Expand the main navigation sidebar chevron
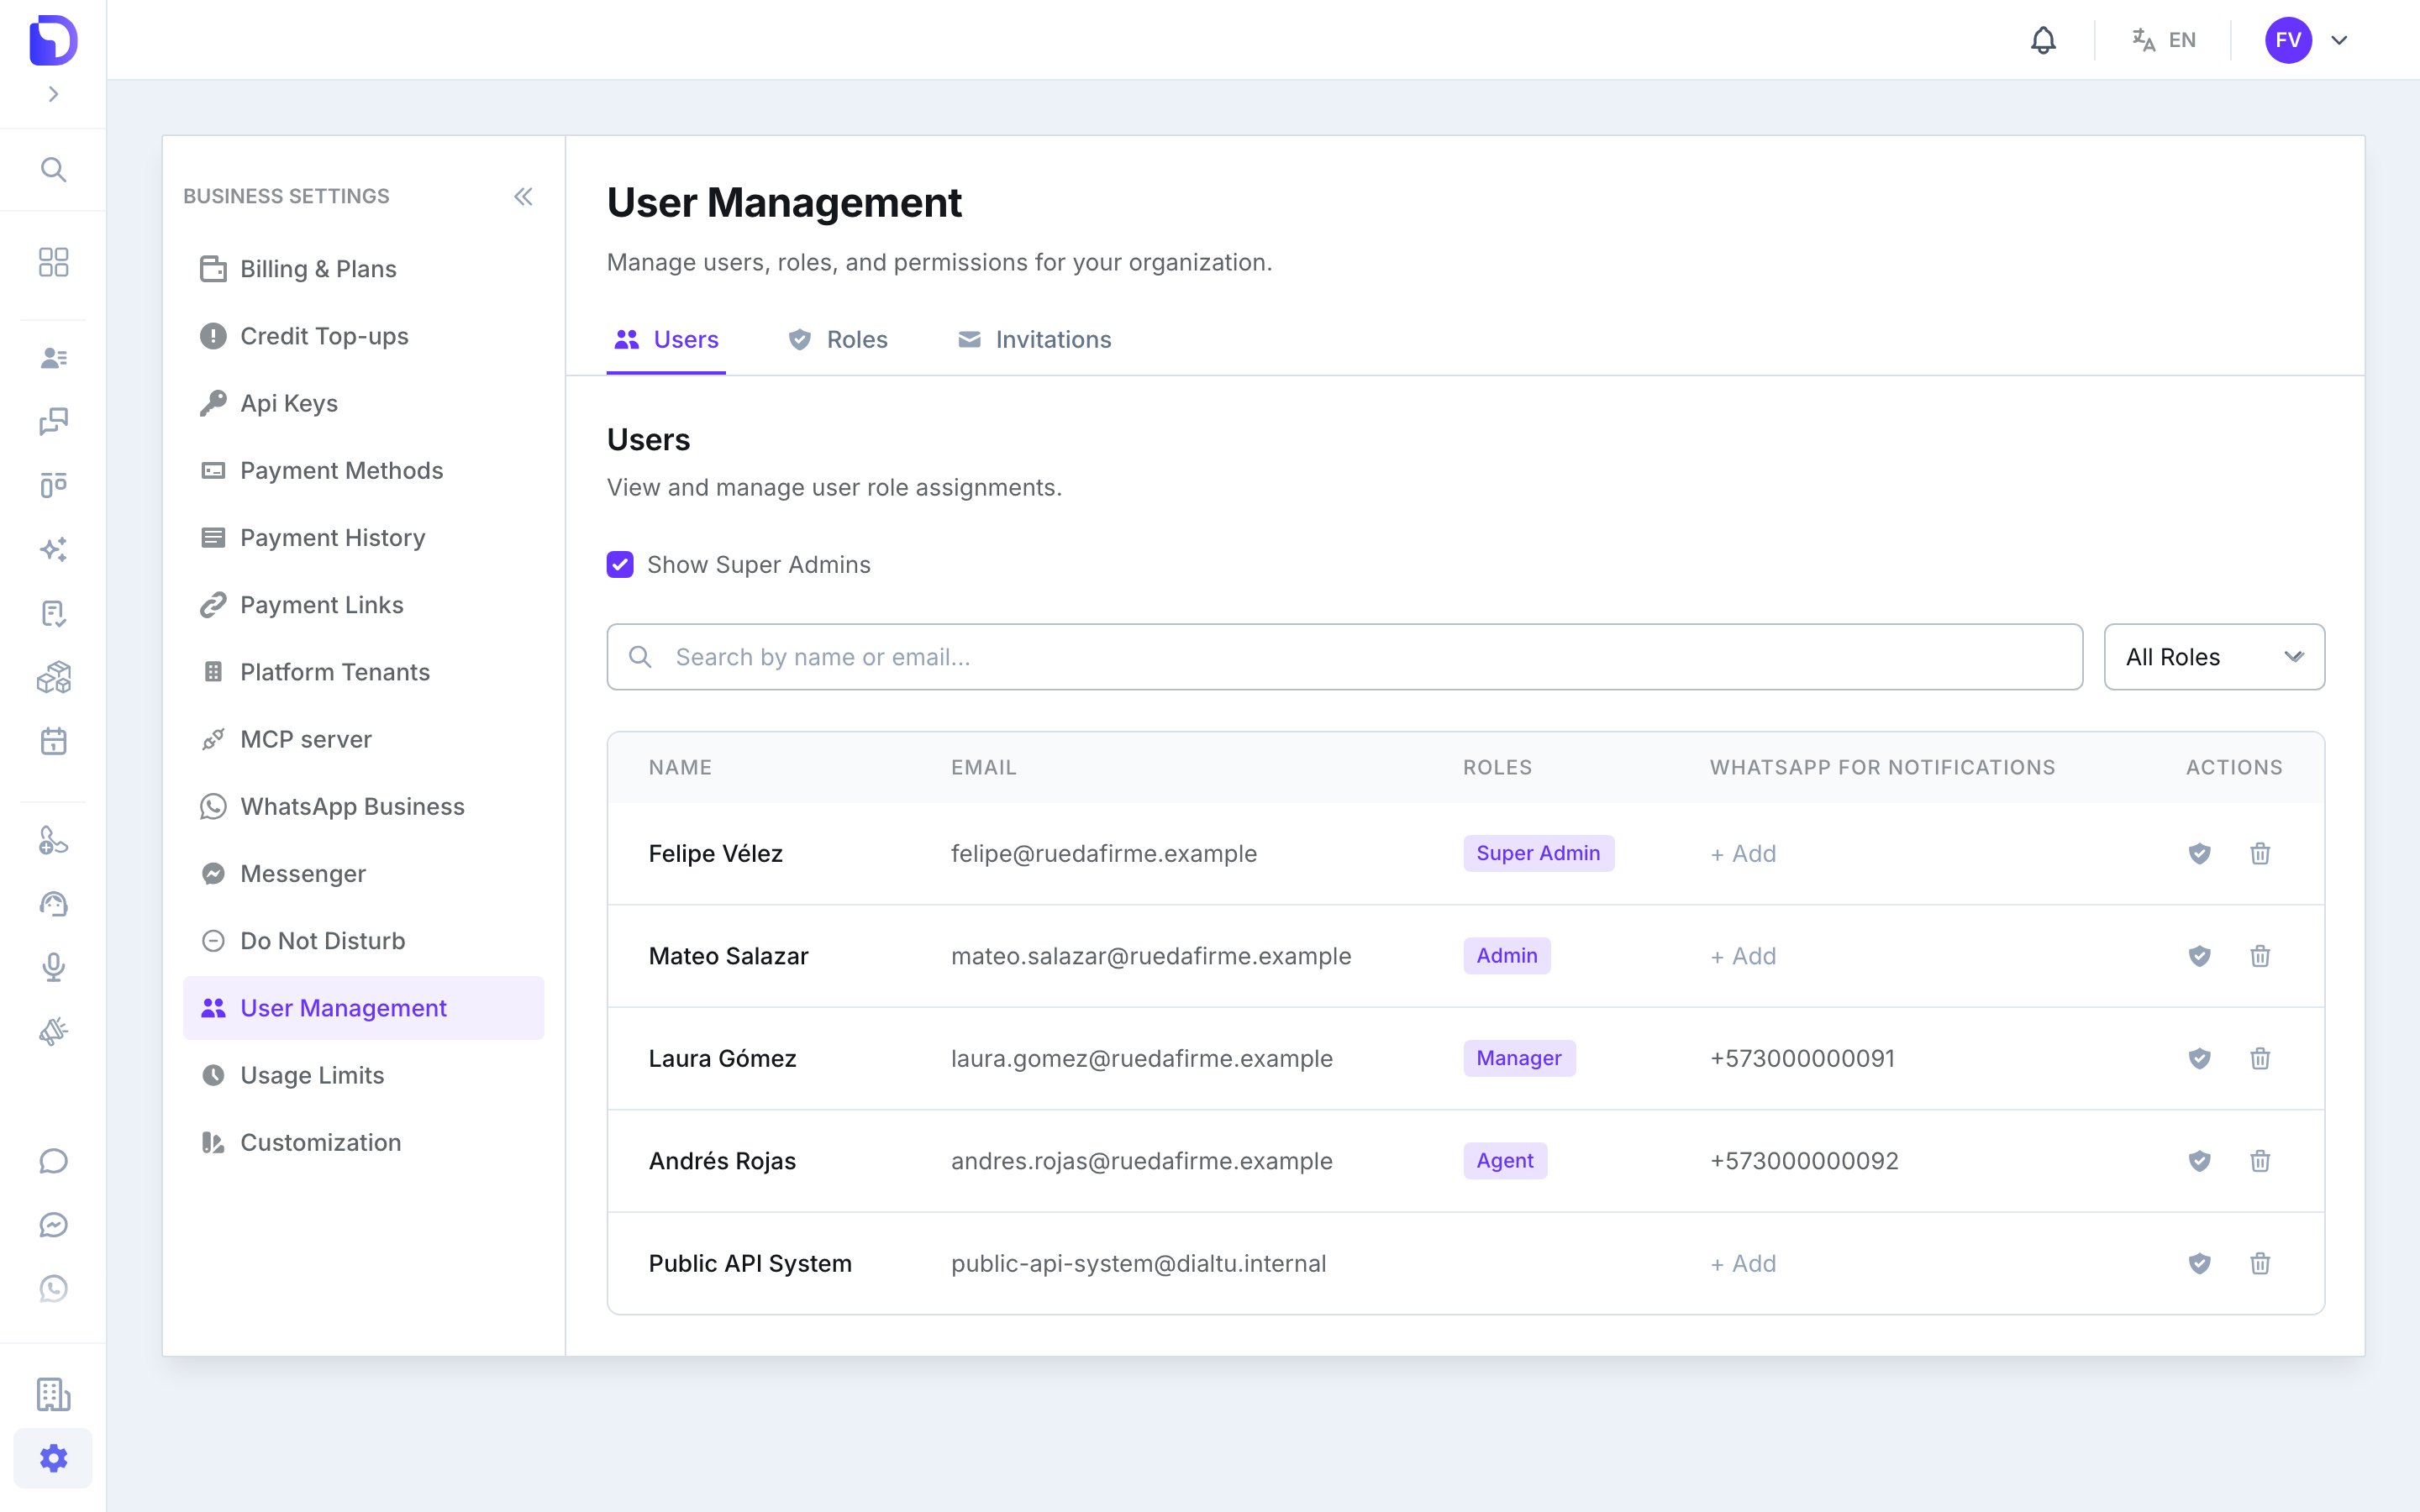The image size is (2420, 1512). 53,94
